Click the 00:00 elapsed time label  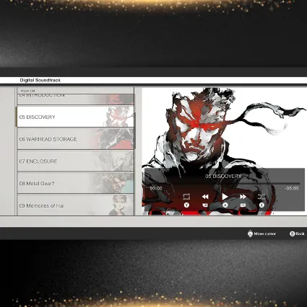[x=156, y=188]
